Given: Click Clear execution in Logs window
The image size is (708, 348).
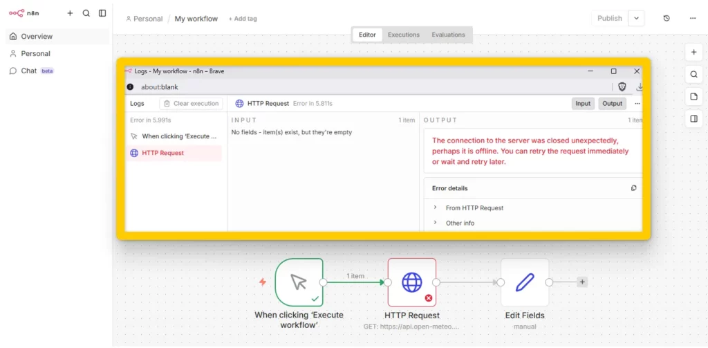Looking at the screenshot, I should (191, 104).
